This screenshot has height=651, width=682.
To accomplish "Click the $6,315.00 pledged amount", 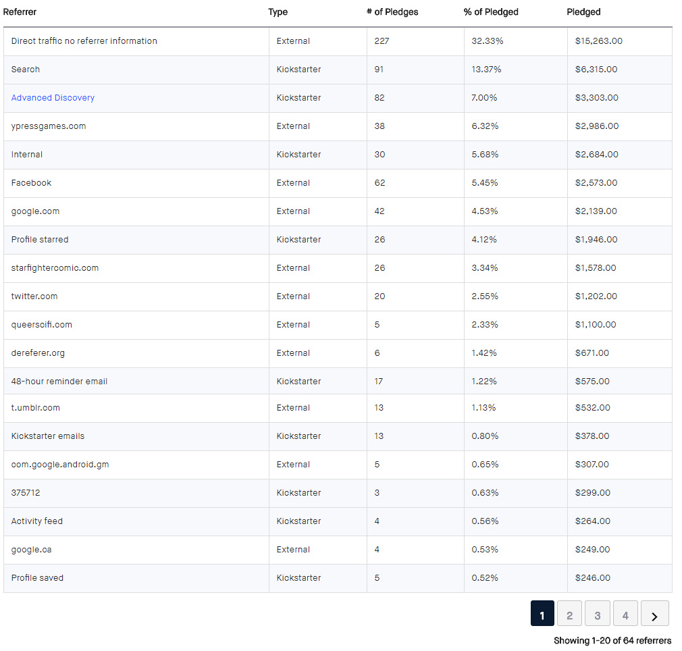I will point(596,70).
